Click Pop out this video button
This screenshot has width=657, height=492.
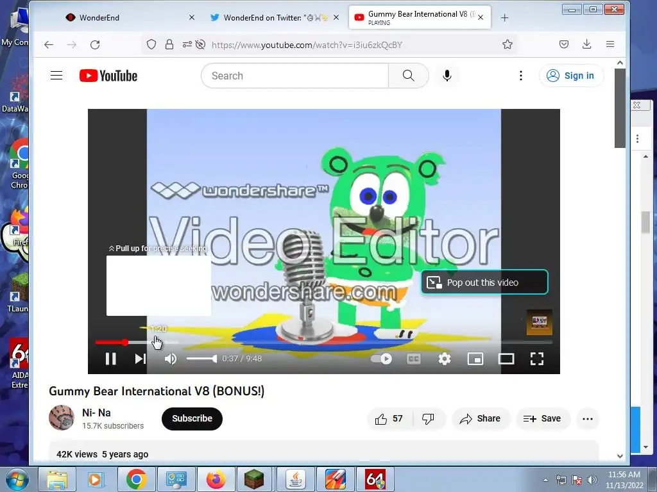click(x=484, y=283)
